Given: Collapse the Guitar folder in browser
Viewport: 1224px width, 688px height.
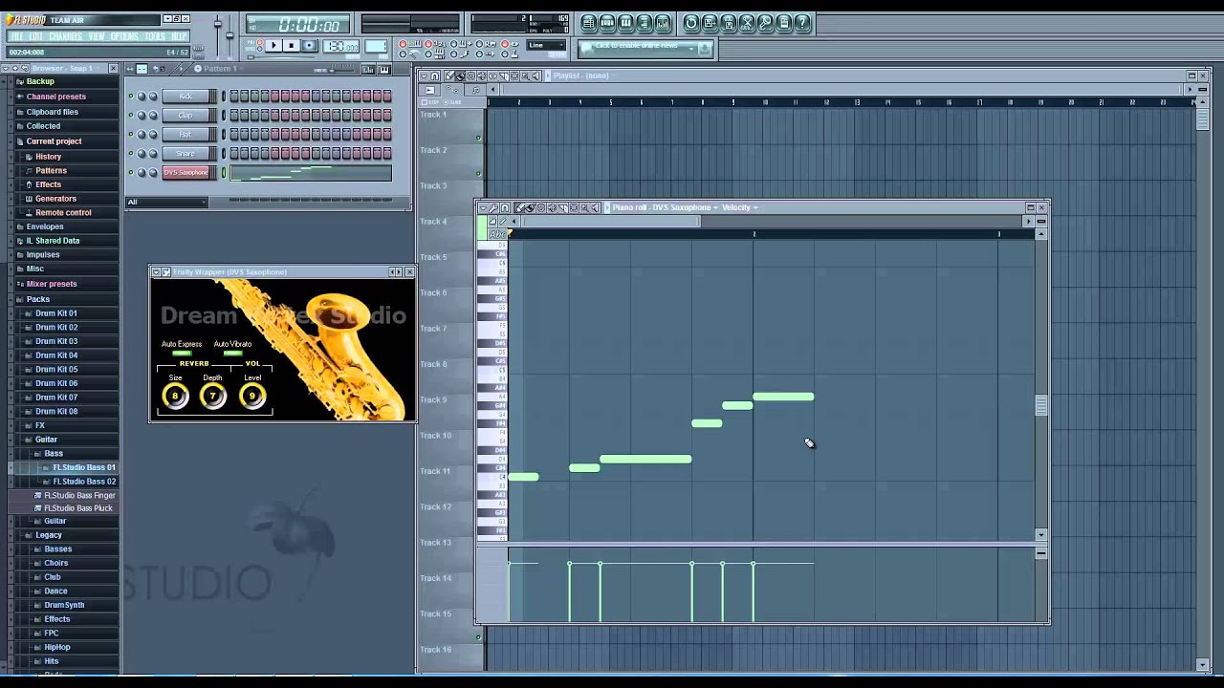Looking at the screenshot, I should tap(46, 440).
